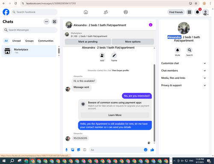Select the Communities chats tab
Screen dimensions: 214x164
tap(46, 41)
